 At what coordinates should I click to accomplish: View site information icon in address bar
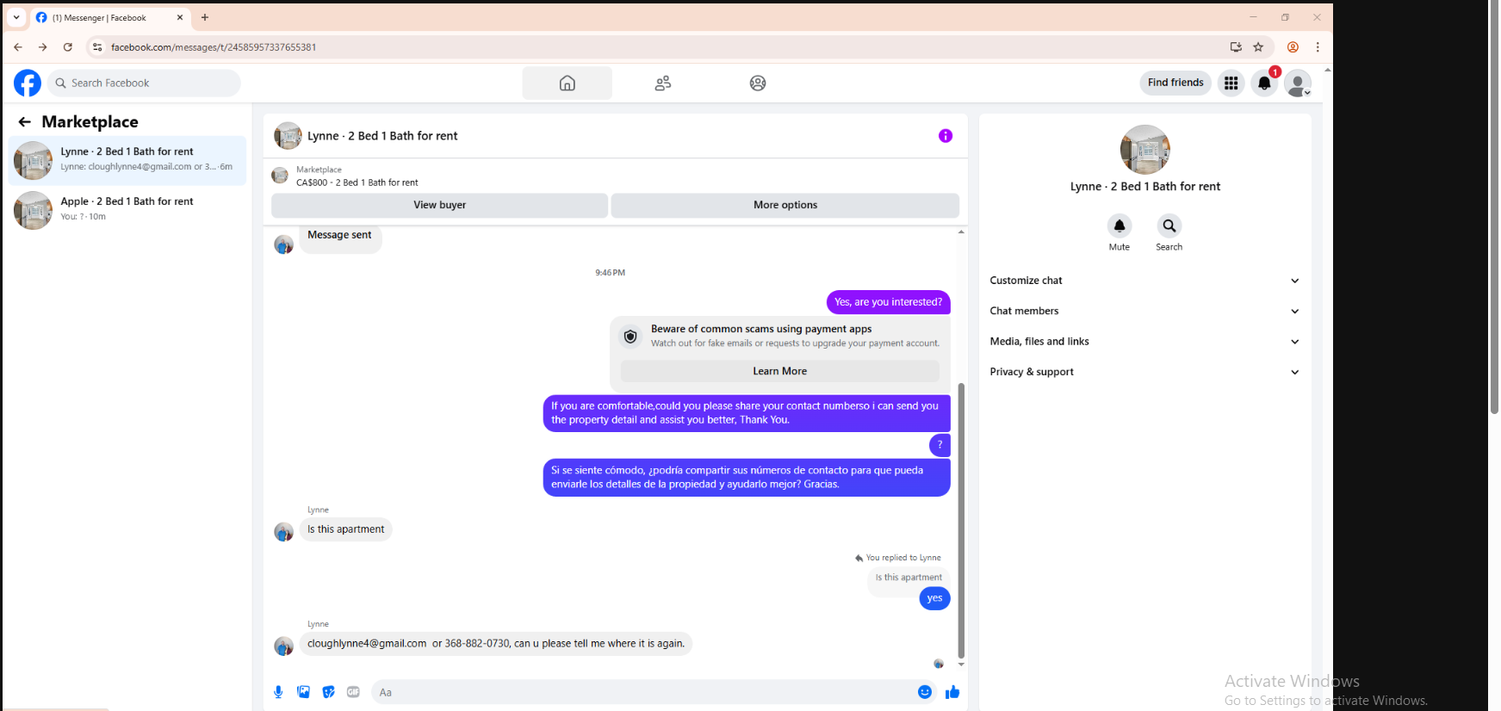point(97,47)
